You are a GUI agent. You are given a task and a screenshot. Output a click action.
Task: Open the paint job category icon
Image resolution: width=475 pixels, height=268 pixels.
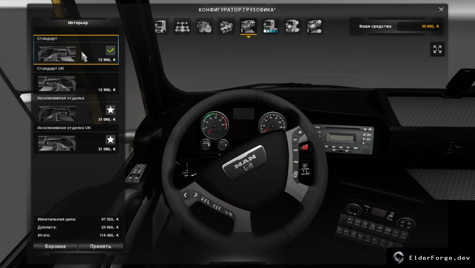pos(271,26)
